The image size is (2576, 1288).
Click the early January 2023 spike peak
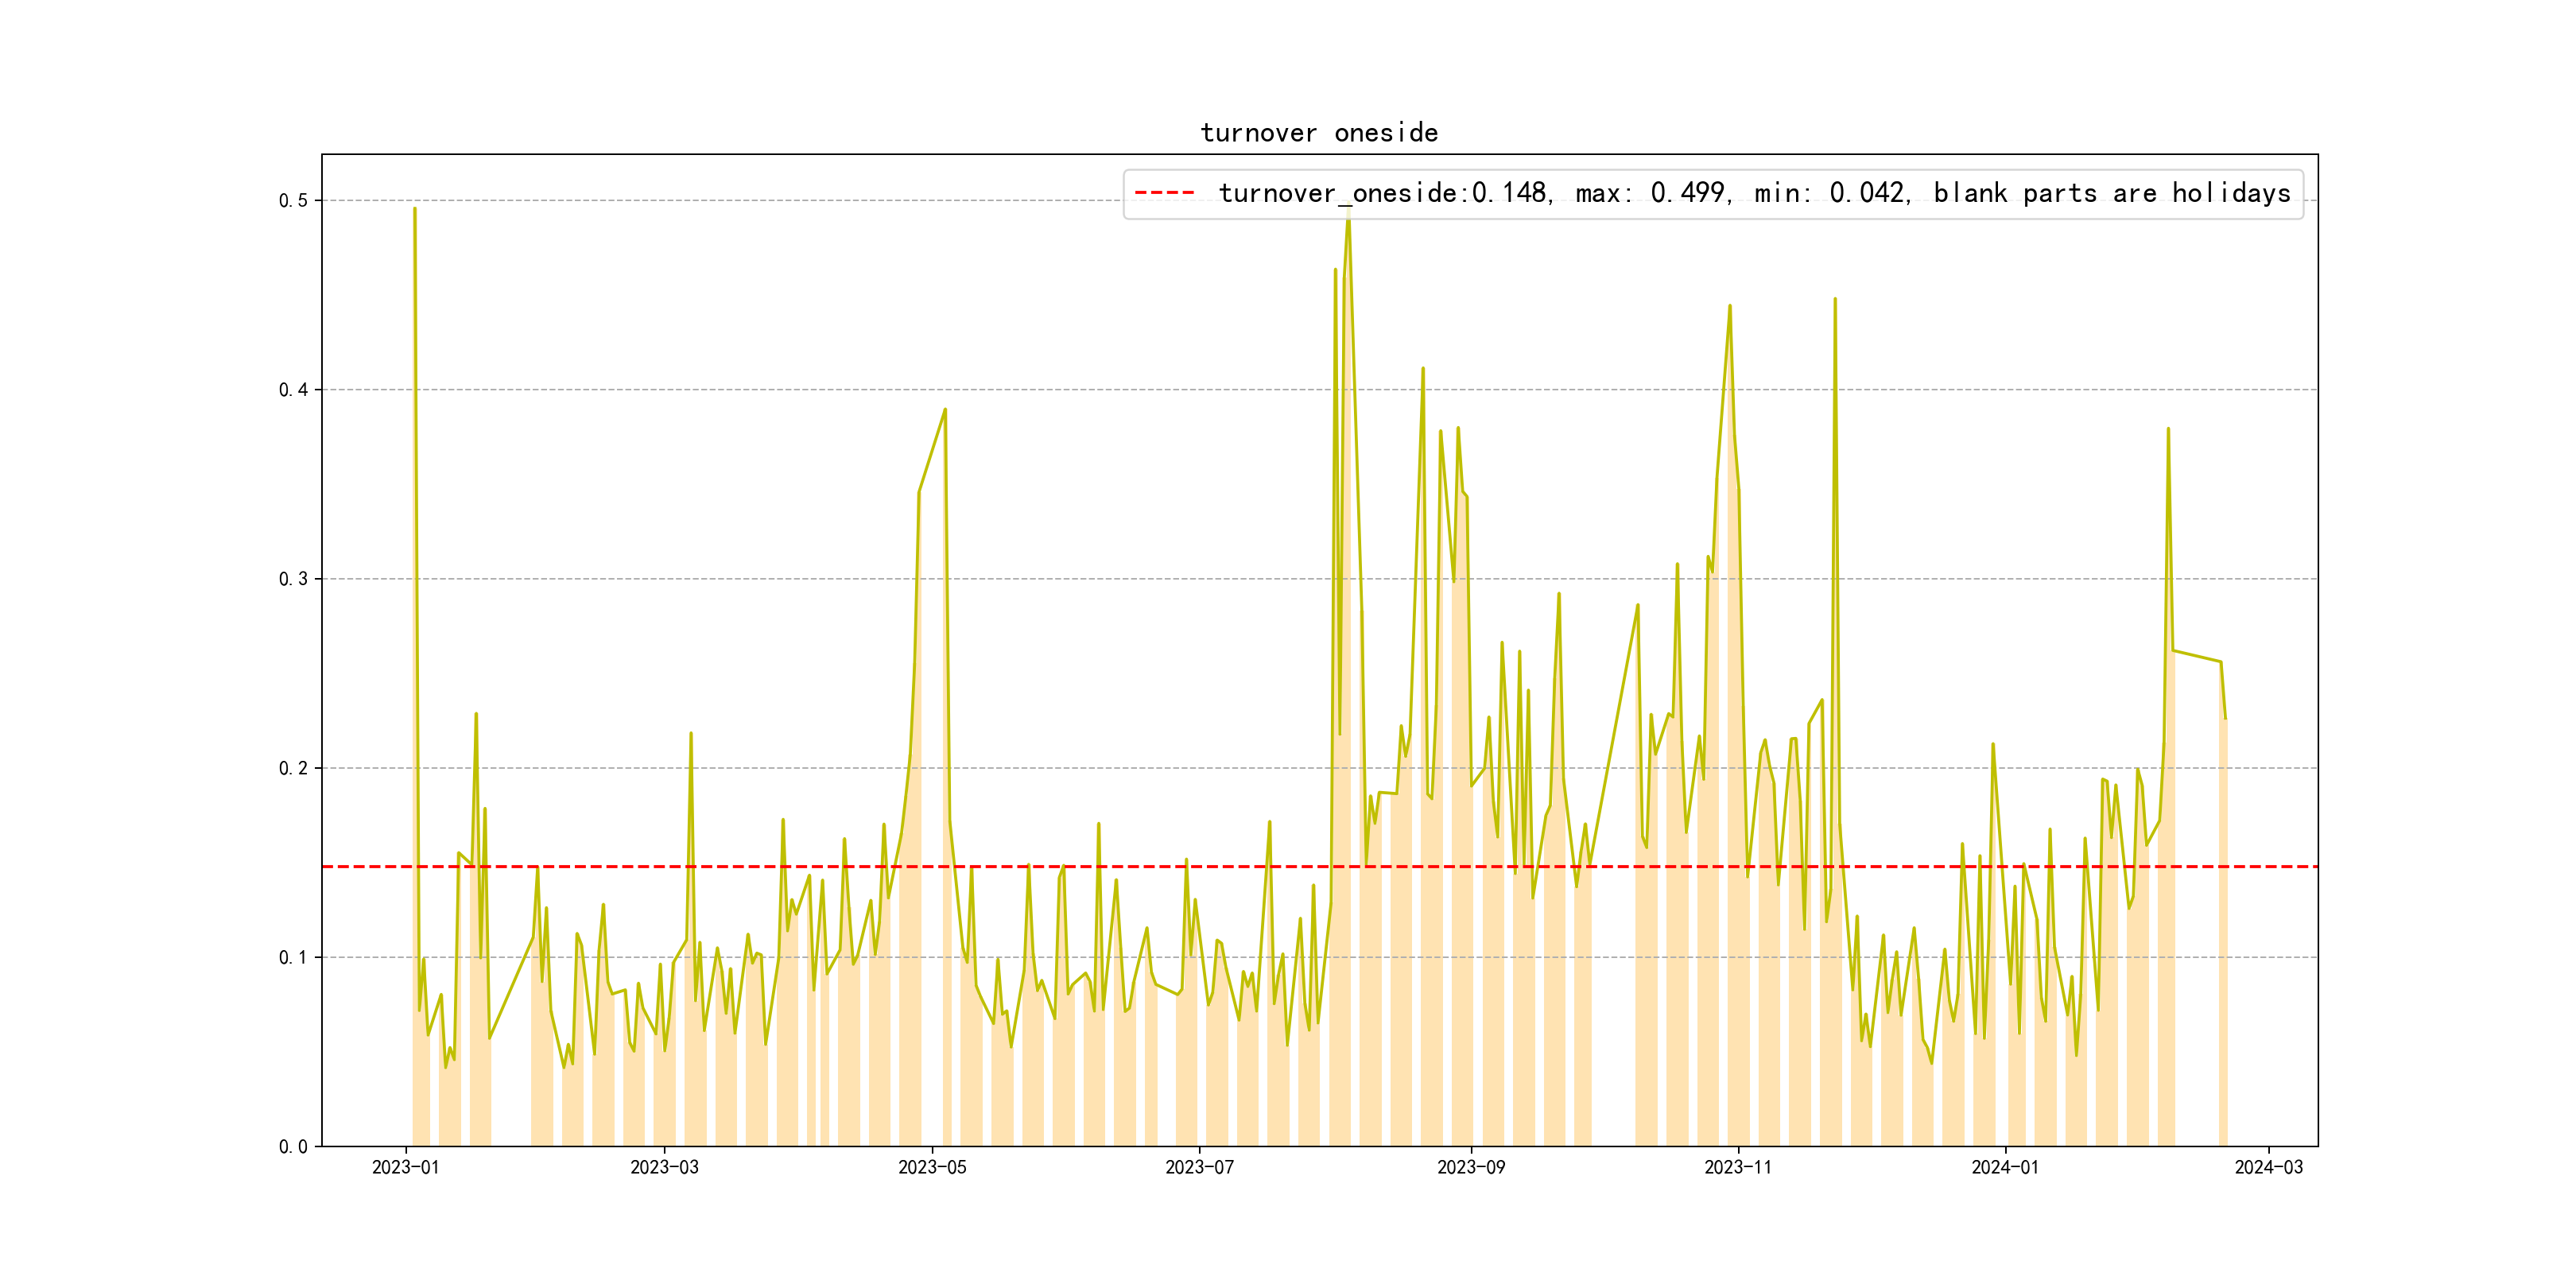[x=415, y=208]
